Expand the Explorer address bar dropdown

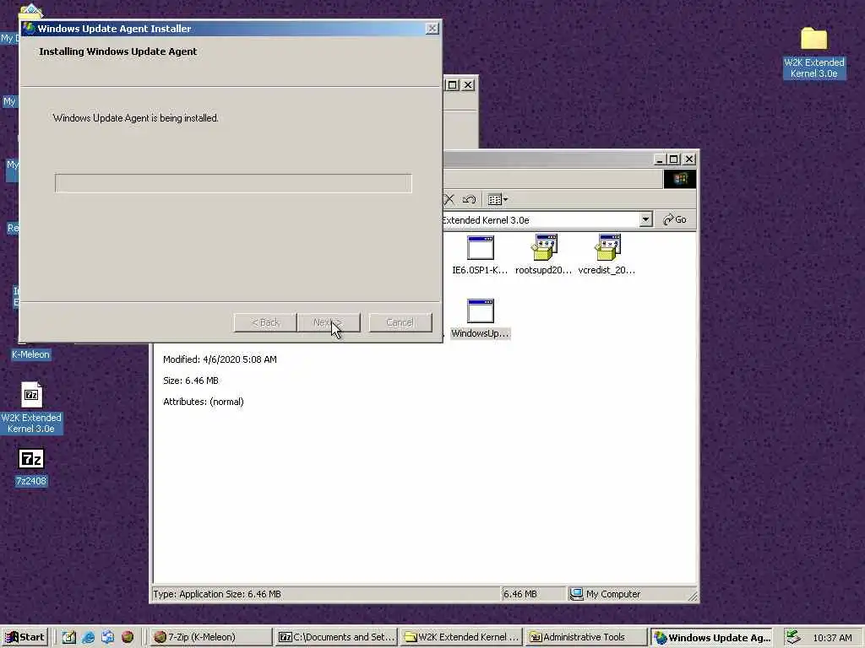click(645, 219)
